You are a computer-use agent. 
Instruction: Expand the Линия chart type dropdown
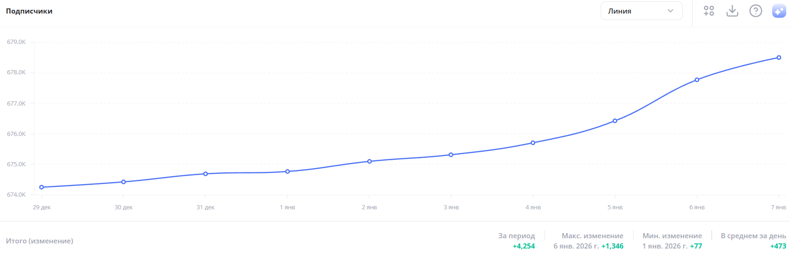tap(641, 11)
